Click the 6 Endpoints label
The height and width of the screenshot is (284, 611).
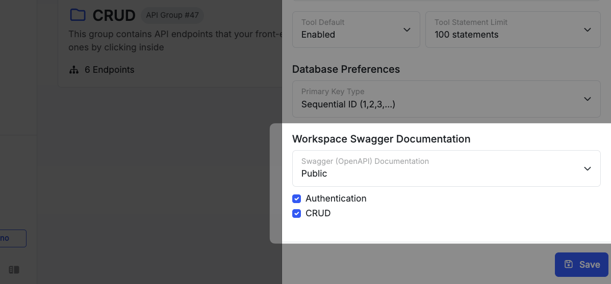pyautogui.click(x=110, y=70)
